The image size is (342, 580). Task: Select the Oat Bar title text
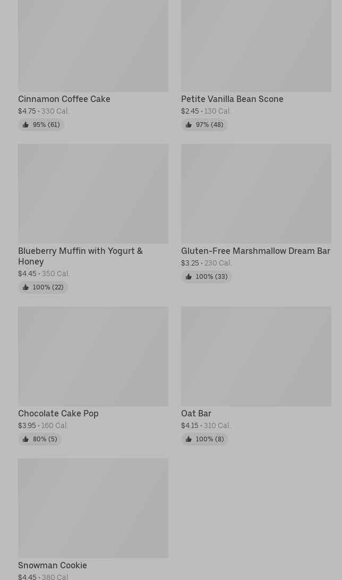(196, 413)
